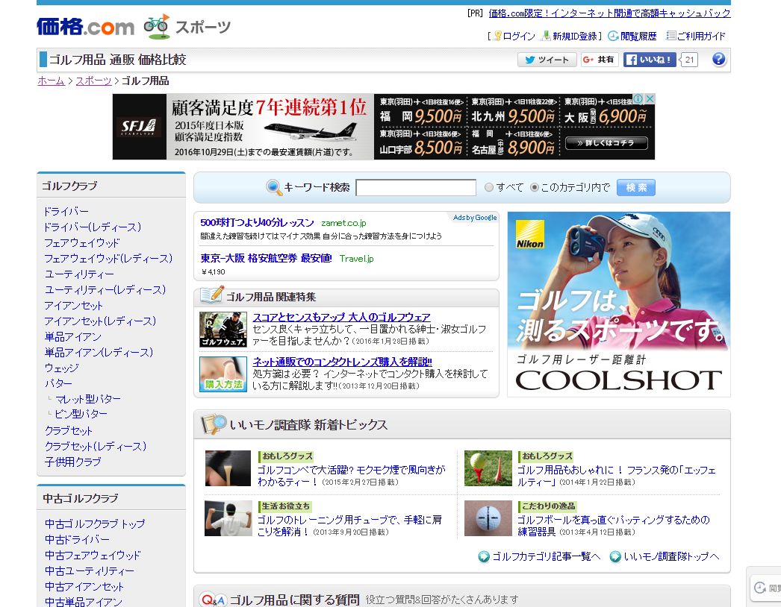This screenshot has width=781, height=607.
Task: Open ユーティリティー sidebar link
Action: pyautogui.click(x=79, y=274)
